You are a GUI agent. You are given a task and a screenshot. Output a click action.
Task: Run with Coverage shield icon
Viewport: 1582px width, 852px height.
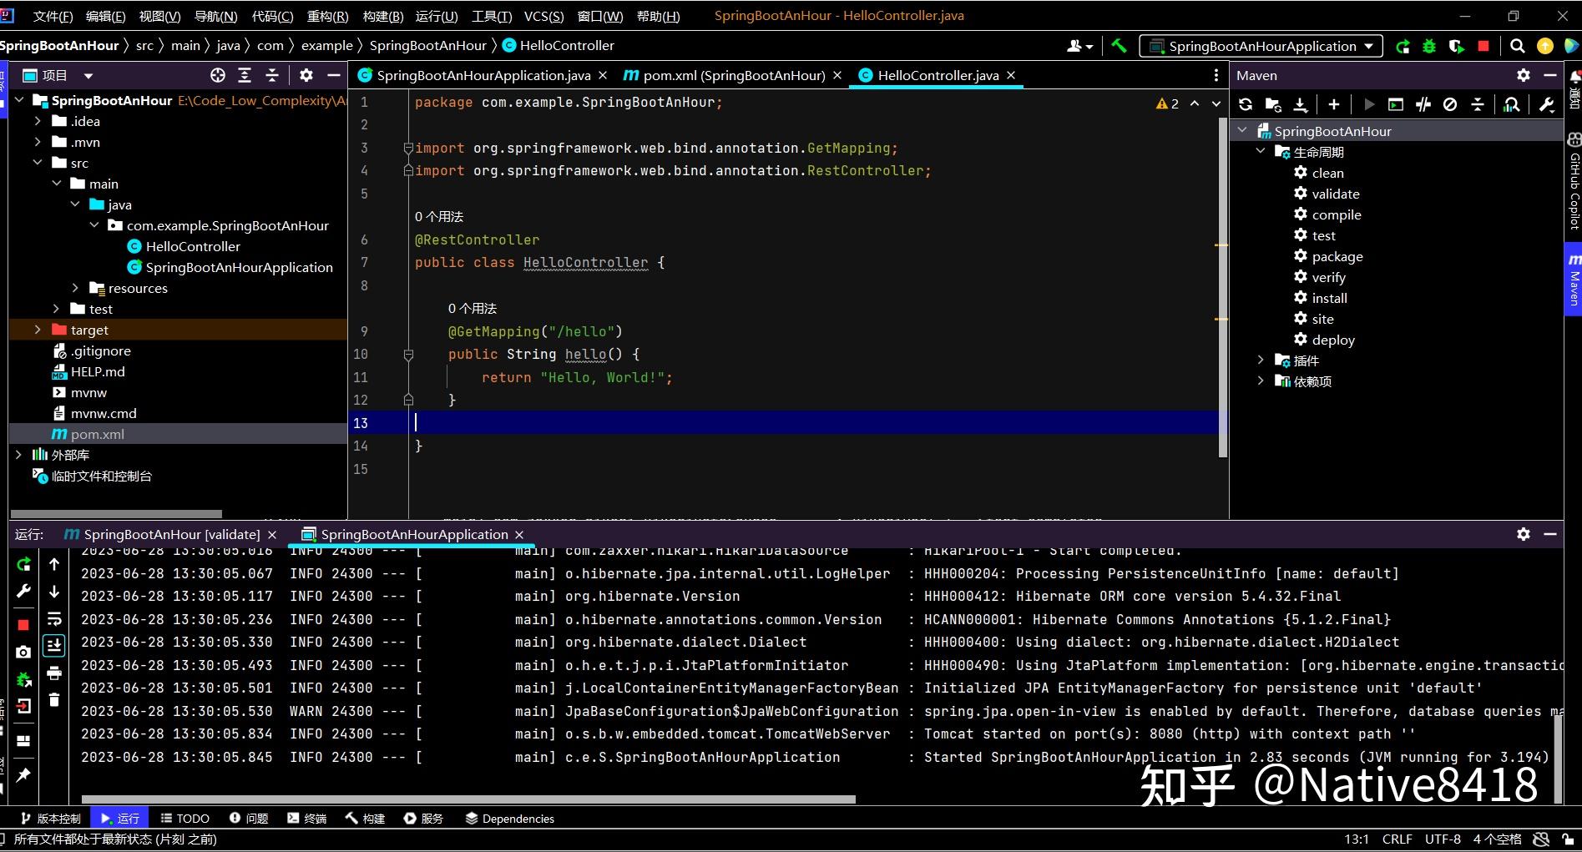click(1457, 46)
